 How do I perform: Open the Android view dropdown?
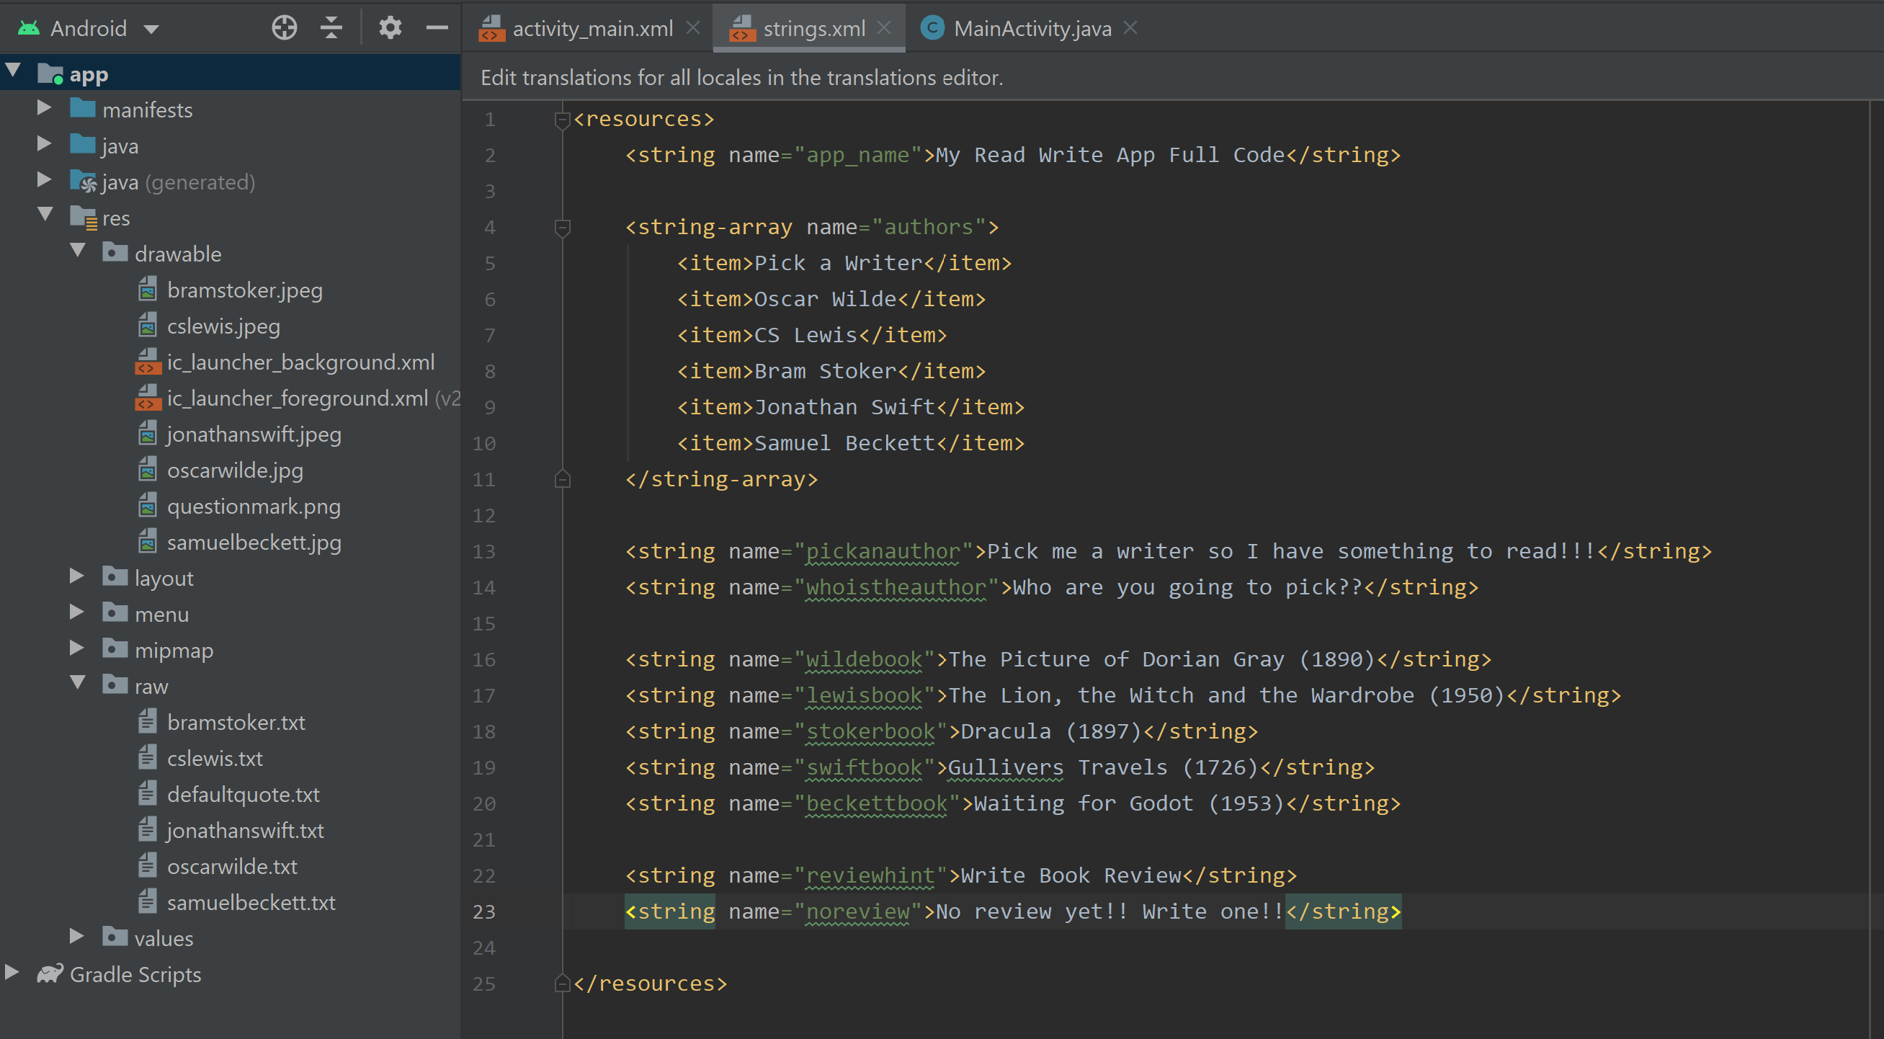[151, 30]
